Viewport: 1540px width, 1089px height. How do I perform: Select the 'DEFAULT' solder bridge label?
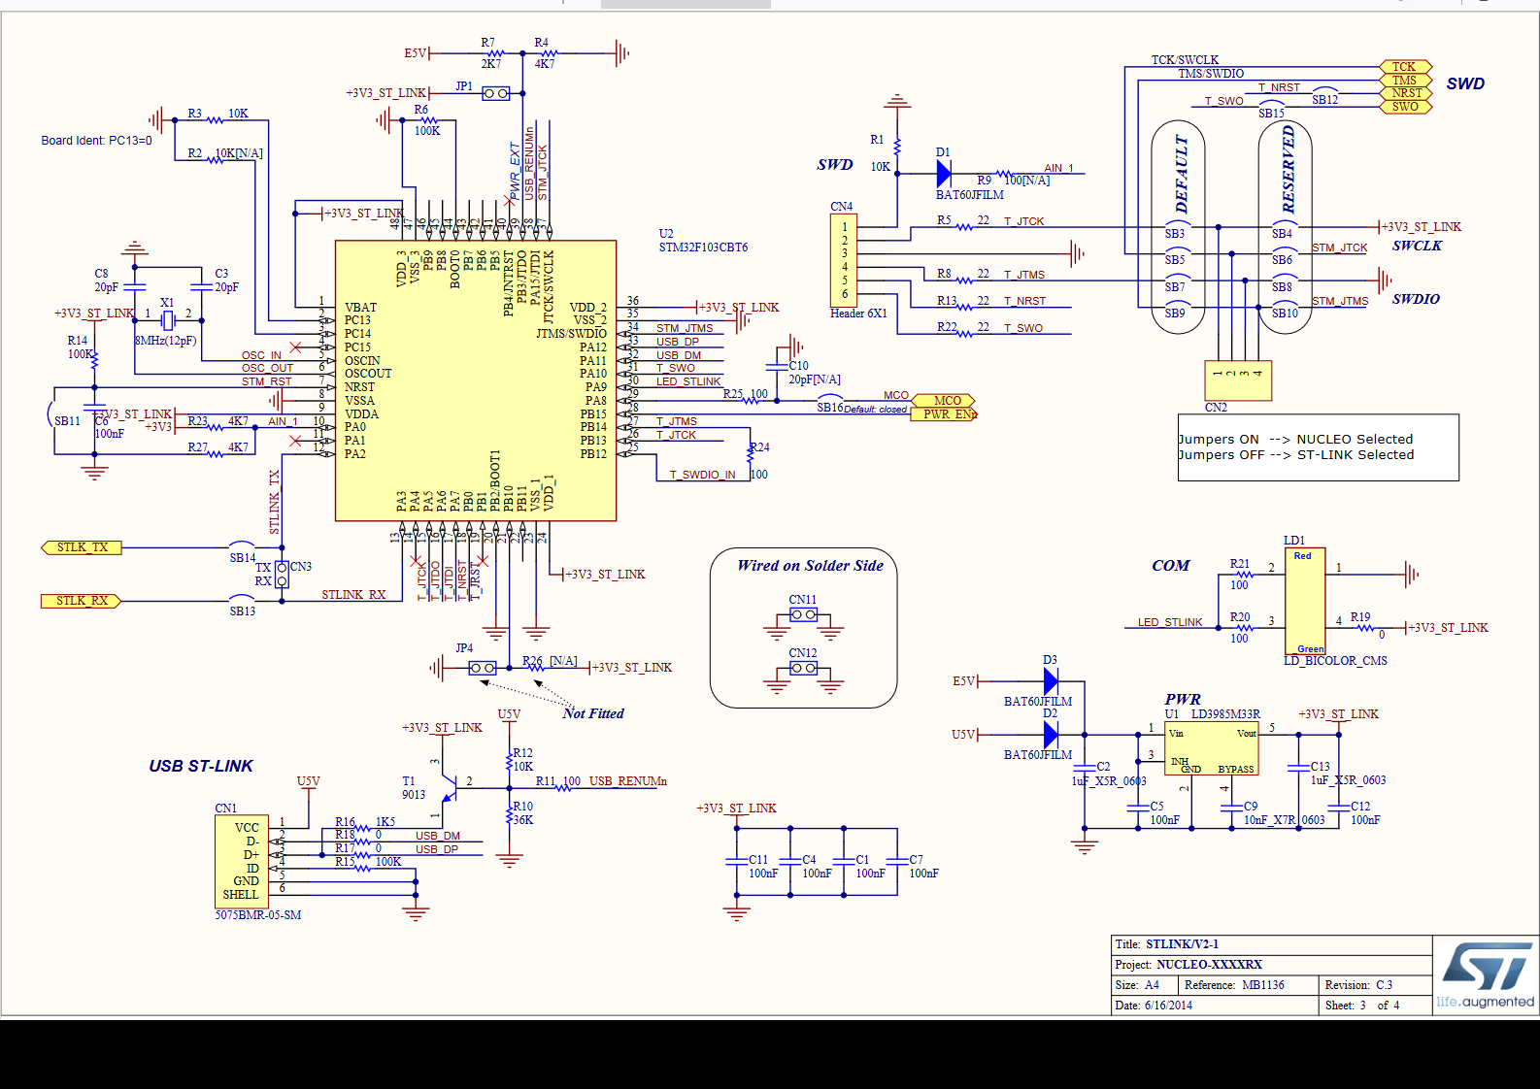click(1181, 175)
